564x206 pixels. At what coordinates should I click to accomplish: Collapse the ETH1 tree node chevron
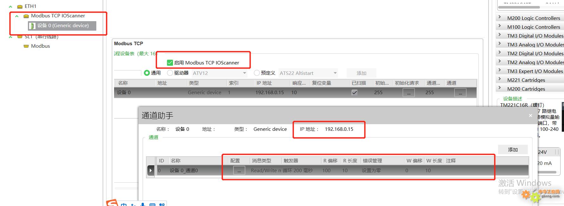(x=10, y=6)
